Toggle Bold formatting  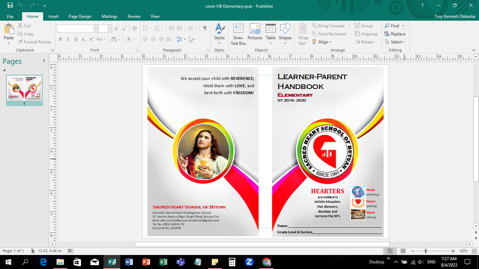click(60, 39)
